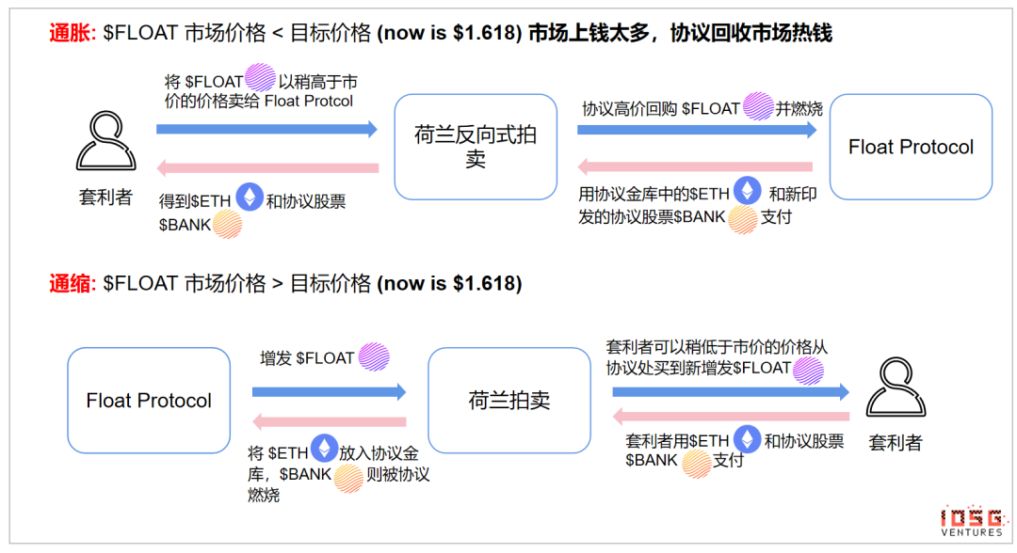Click the 套利者 person icon in the 通缩 diagram
This screenshot has height=553, width=1017.
(x=896, y=387)
